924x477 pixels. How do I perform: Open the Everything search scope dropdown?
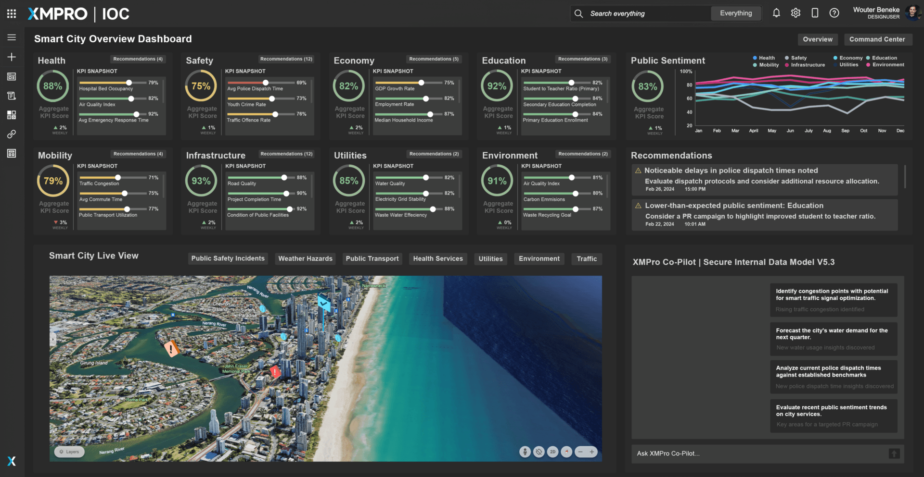pyautogui.click(x=735, y=13)
